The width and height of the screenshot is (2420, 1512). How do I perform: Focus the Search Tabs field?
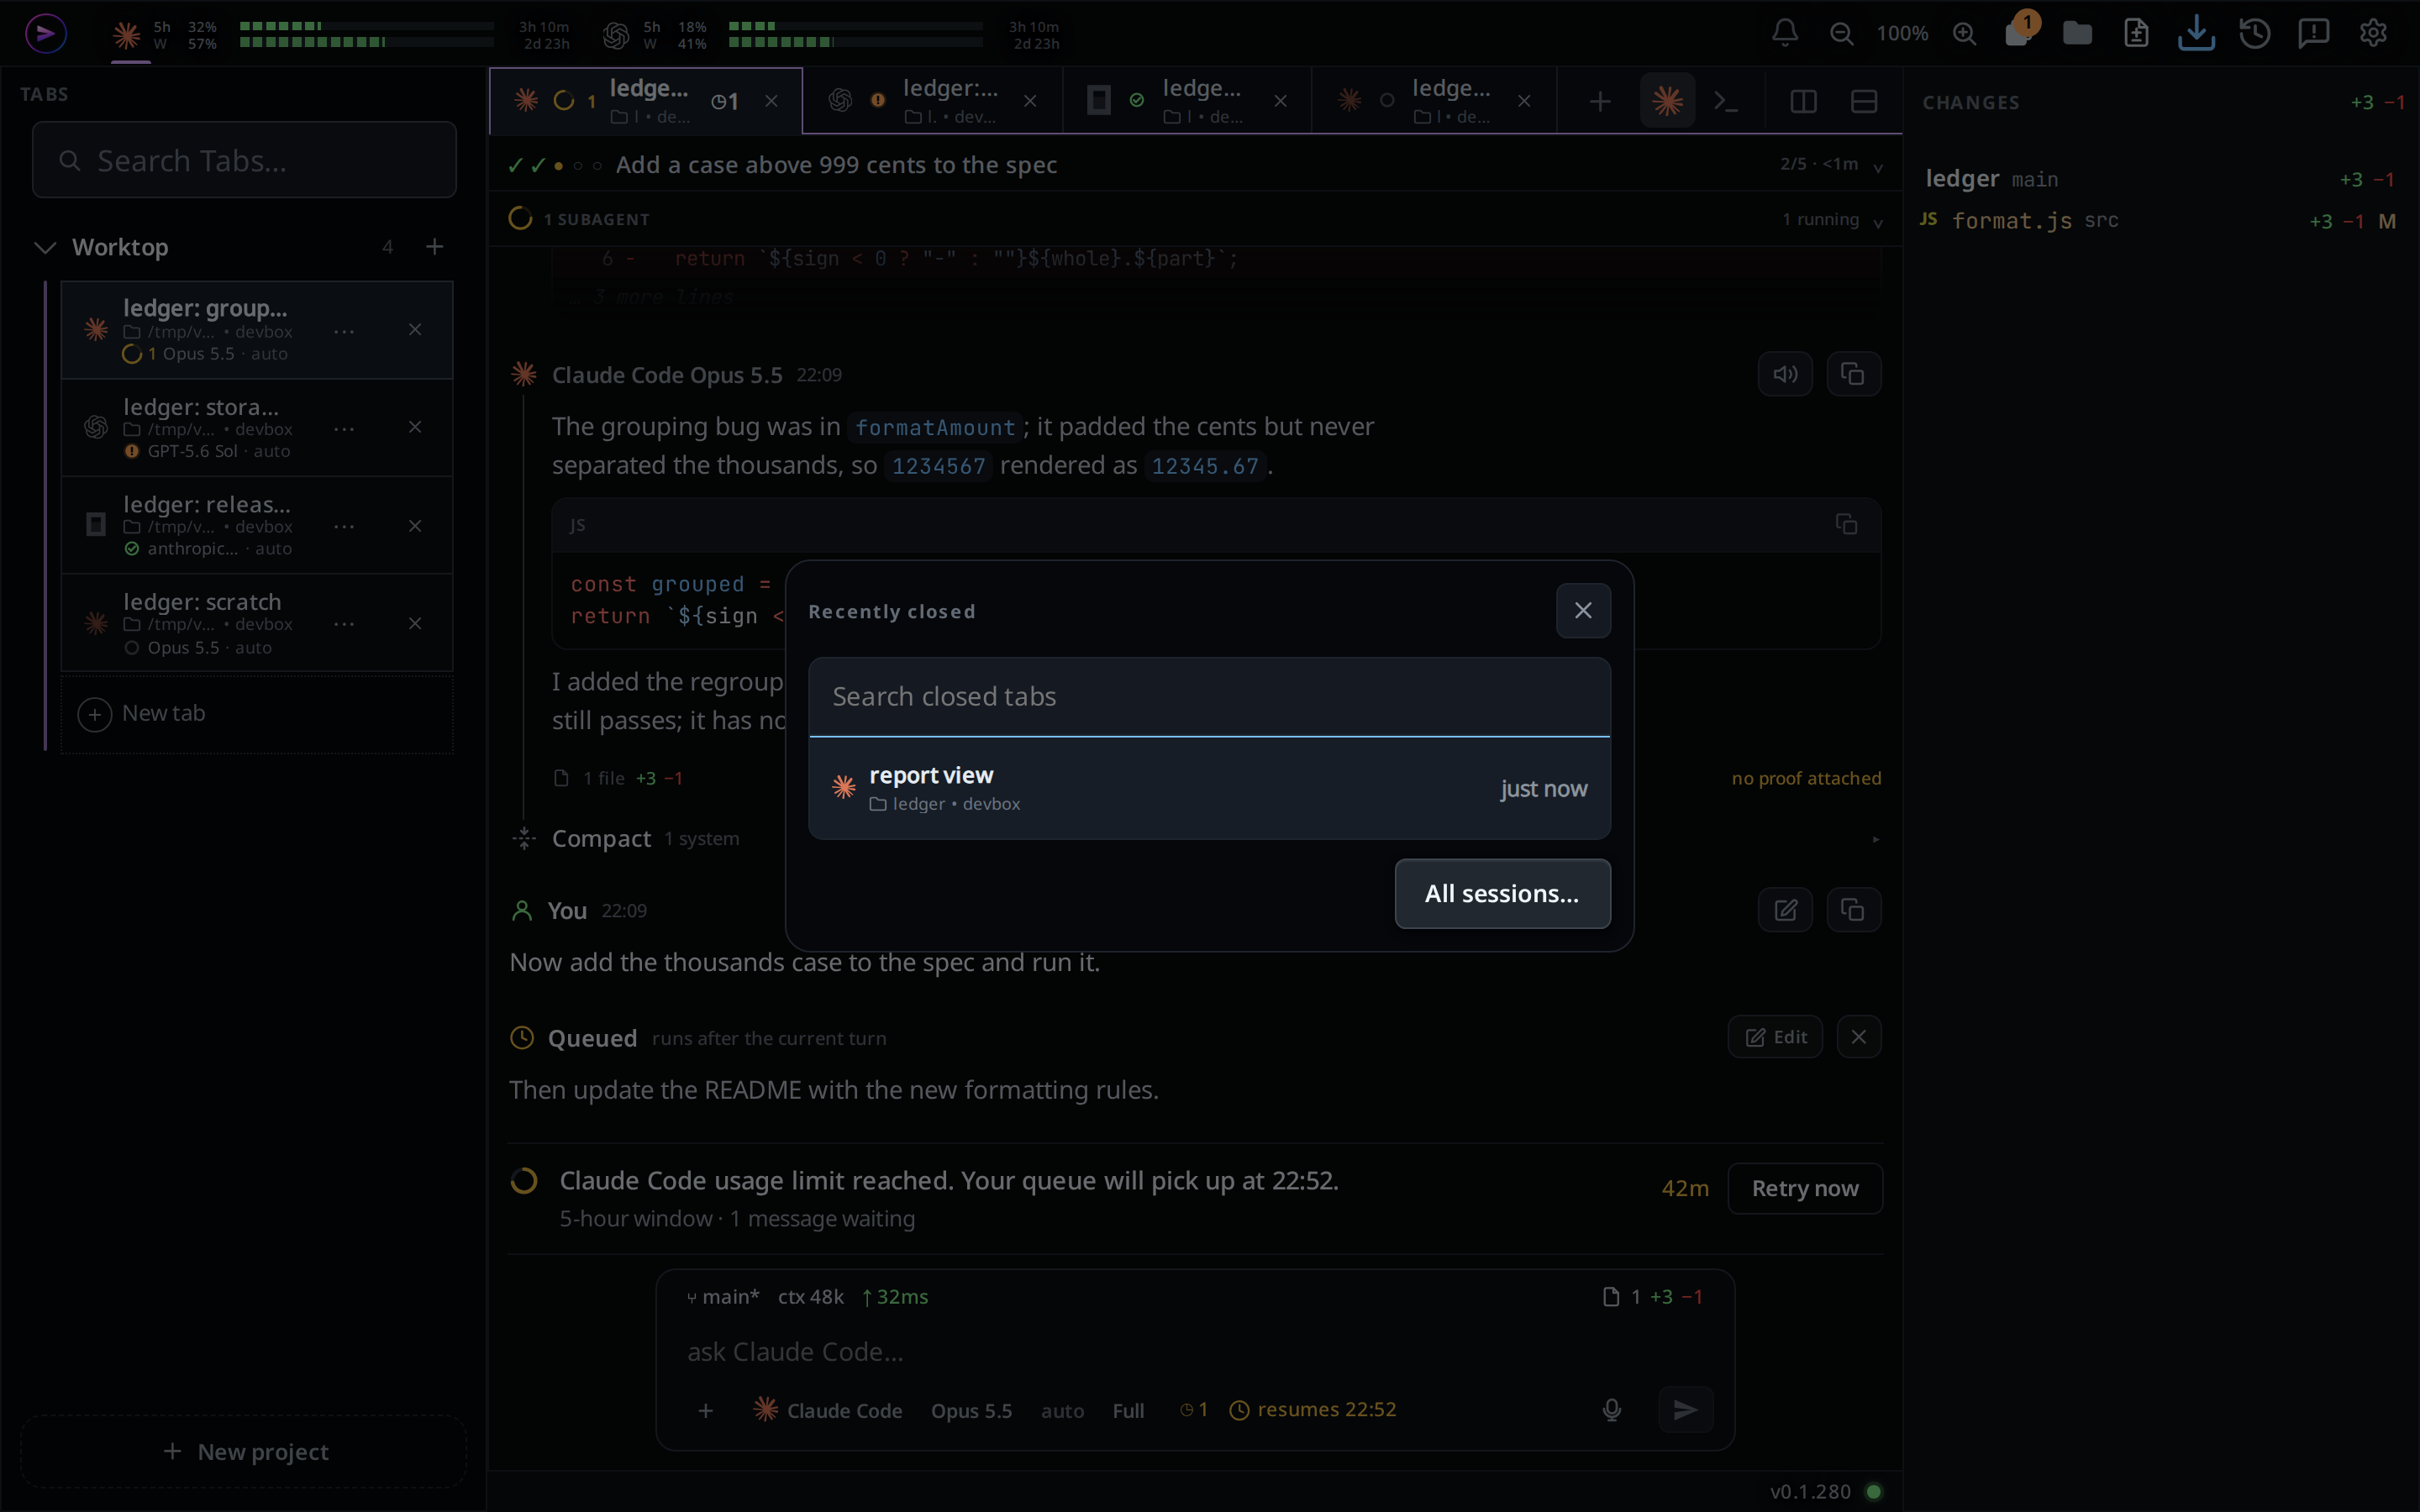click(x=244, y=160)
